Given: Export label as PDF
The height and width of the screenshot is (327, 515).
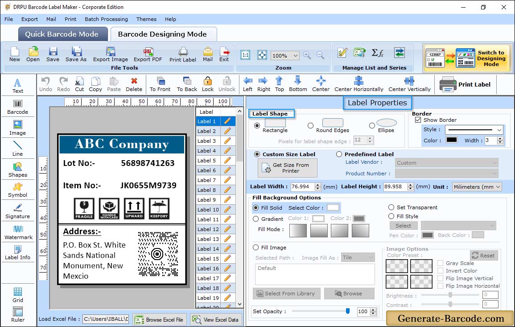Looking at the screenshot, I should (x=148, y=54).
